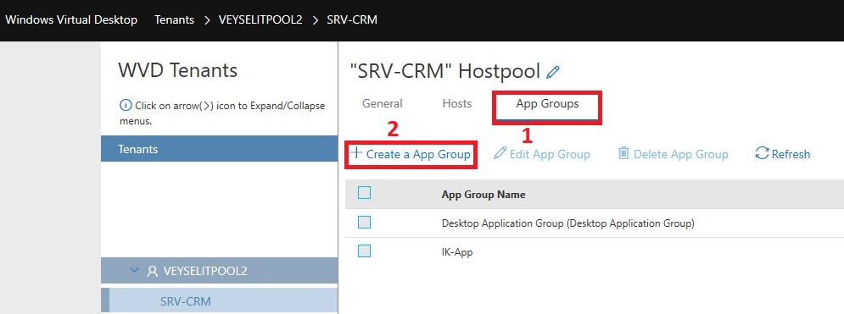Click the user icon beside VEYSELITPOOL2

pos(153,271)
